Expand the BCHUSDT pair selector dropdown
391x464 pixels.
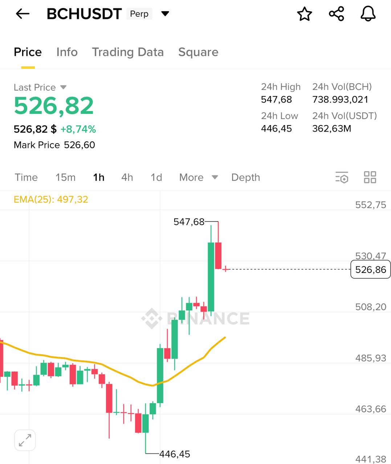click(165, 14)
